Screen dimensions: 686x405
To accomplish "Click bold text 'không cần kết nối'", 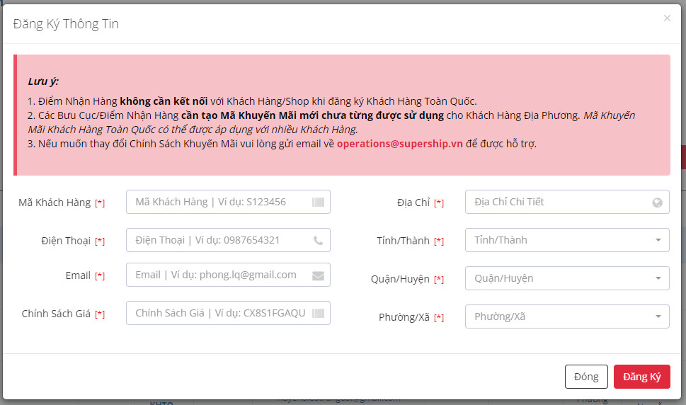I will (x=164, y=101).
